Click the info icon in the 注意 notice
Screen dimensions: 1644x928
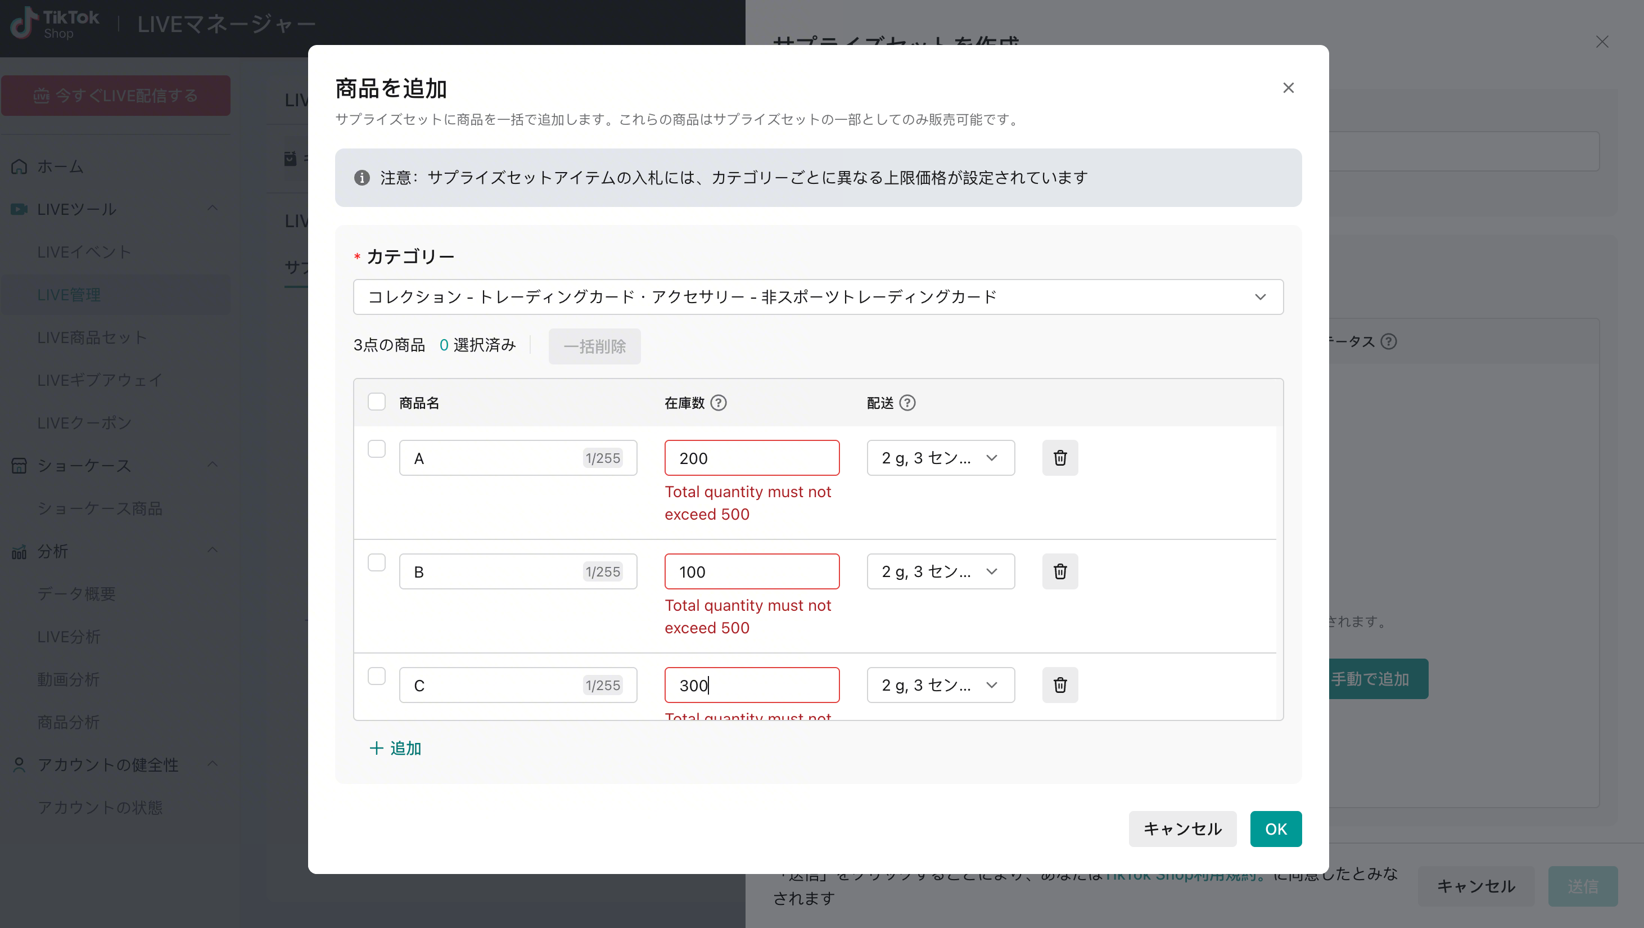coord(362,177)
